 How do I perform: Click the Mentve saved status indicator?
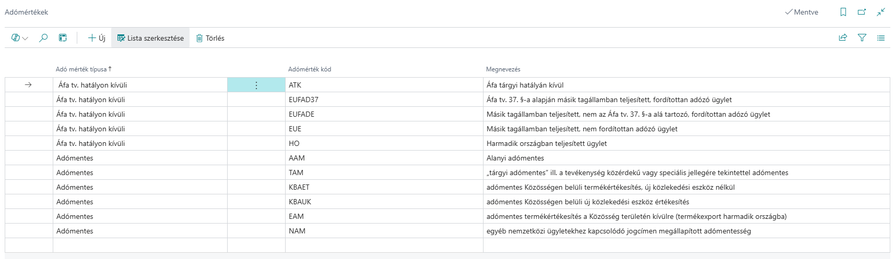coord(802,12)
